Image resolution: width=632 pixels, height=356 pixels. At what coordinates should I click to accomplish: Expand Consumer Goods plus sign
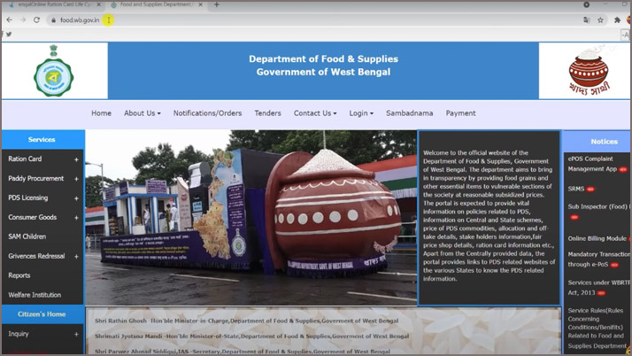[76, 218]
